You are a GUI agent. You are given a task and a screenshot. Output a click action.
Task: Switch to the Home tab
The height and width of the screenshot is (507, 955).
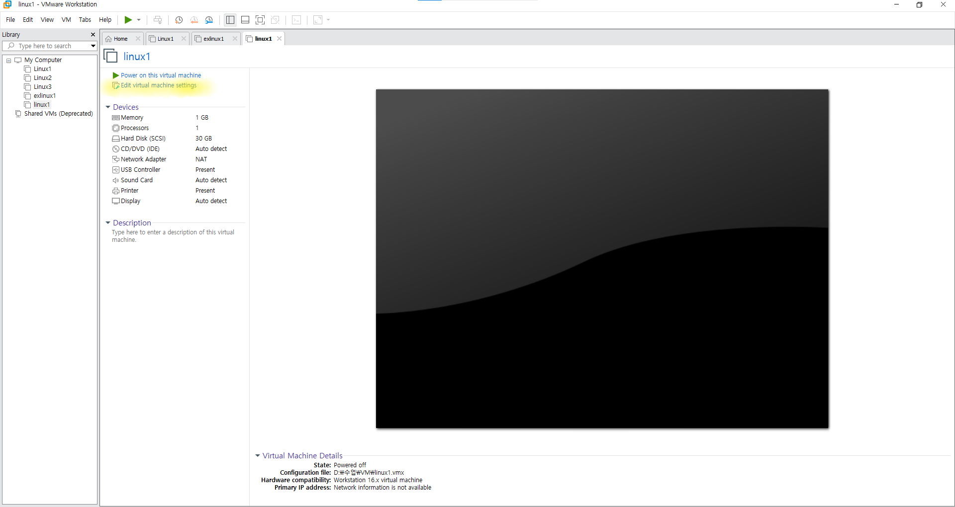click(120, 39)
